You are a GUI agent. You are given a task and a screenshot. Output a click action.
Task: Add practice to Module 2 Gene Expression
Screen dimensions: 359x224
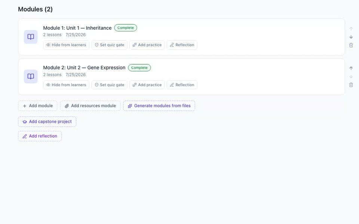pos(147,85)
